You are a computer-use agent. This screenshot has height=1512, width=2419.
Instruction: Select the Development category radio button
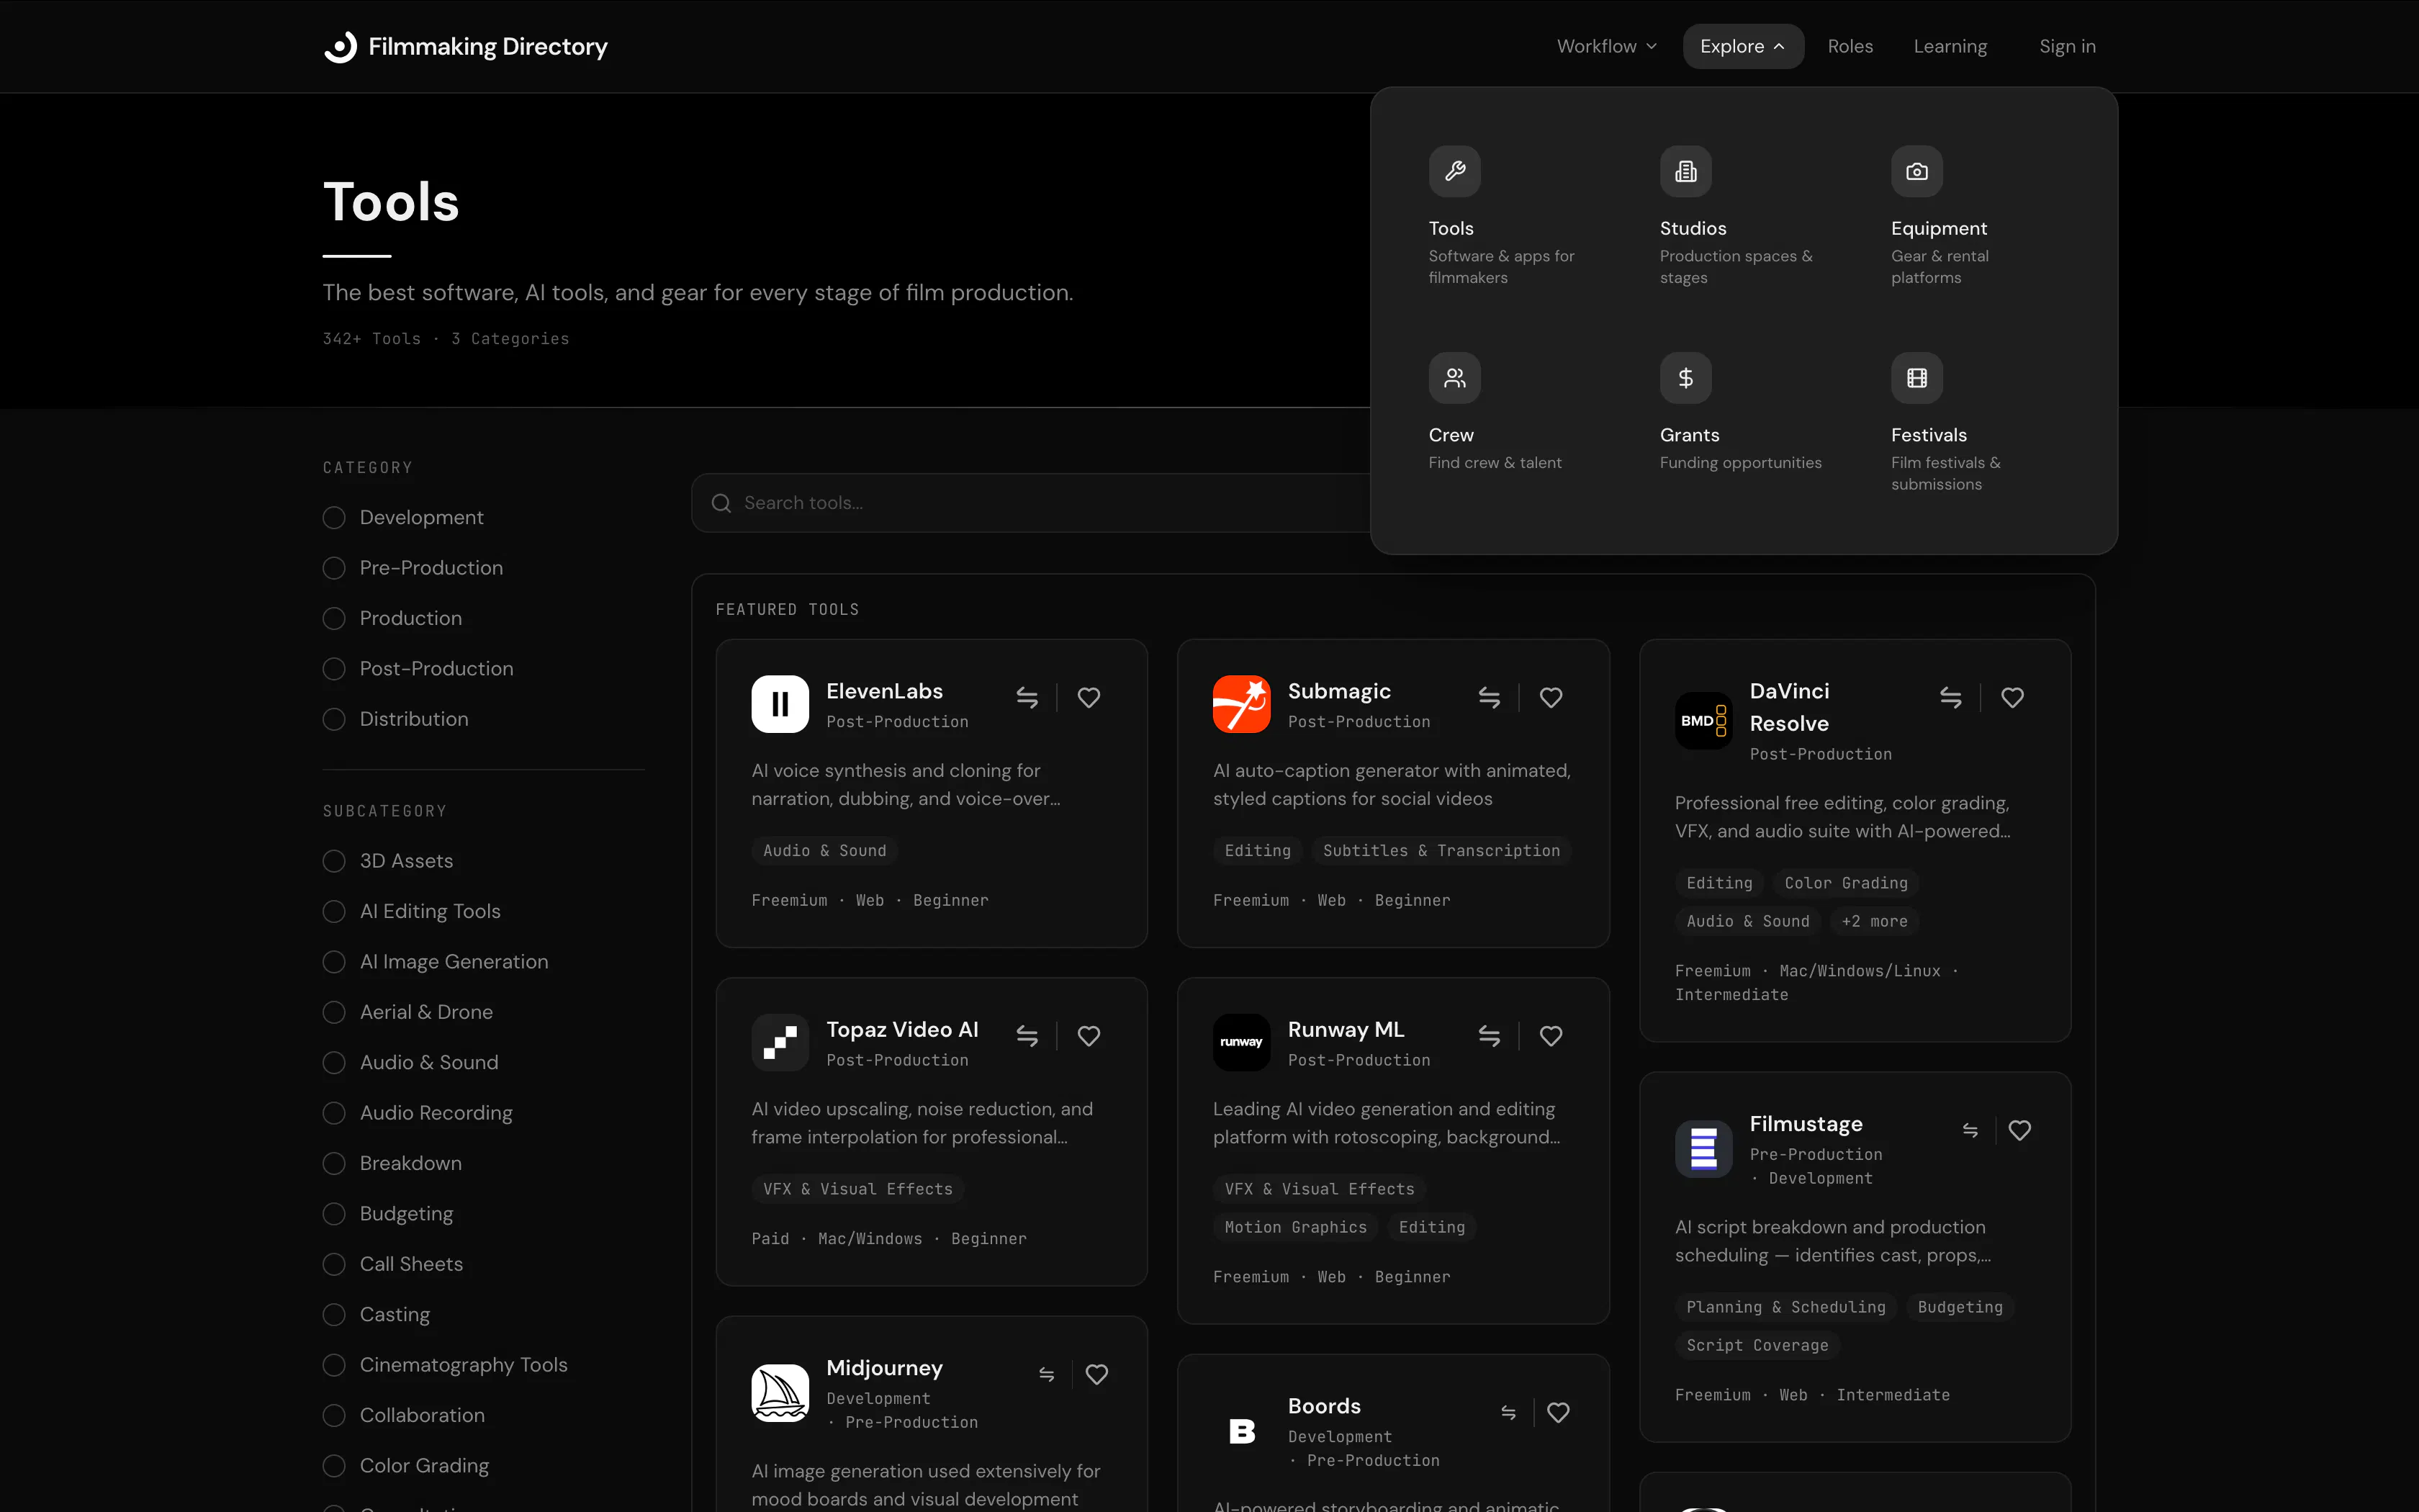334,517
